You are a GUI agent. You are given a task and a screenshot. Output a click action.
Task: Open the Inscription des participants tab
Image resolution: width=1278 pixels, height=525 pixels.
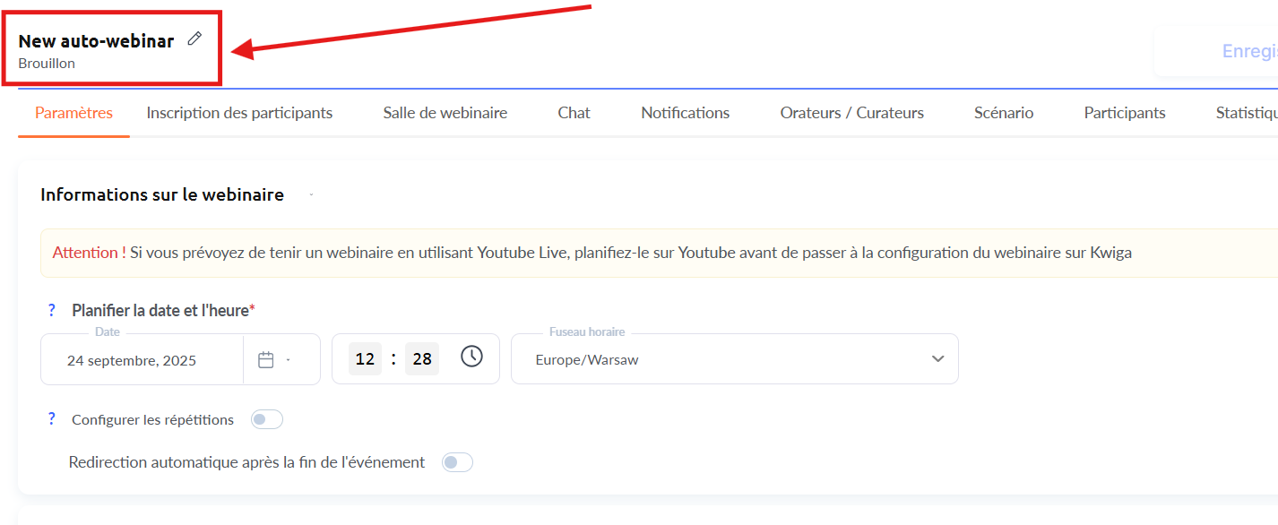[x=239, y=113]
